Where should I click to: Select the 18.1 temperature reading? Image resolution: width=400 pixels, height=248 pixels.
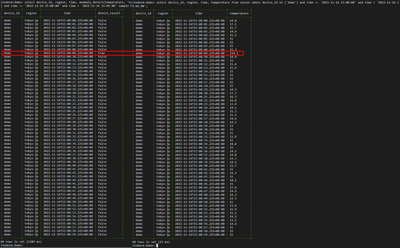coord(233,180)
